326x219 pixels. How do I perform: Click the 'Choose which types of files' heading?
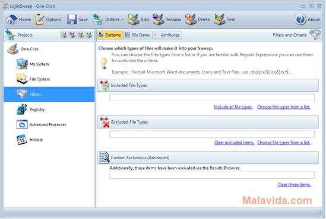click(156, 49)
